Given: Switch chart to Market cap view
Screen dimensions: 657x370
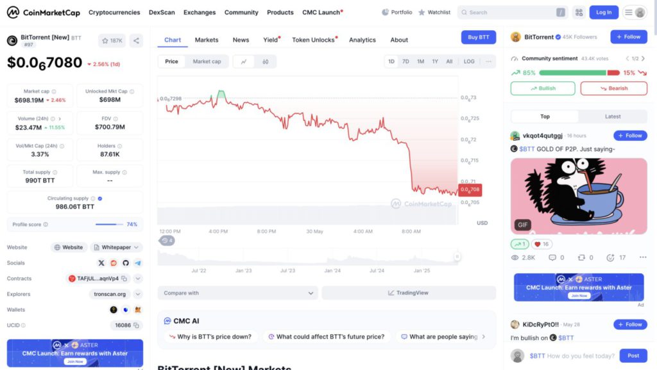Looking at the screenshot, I should [207, 61].
